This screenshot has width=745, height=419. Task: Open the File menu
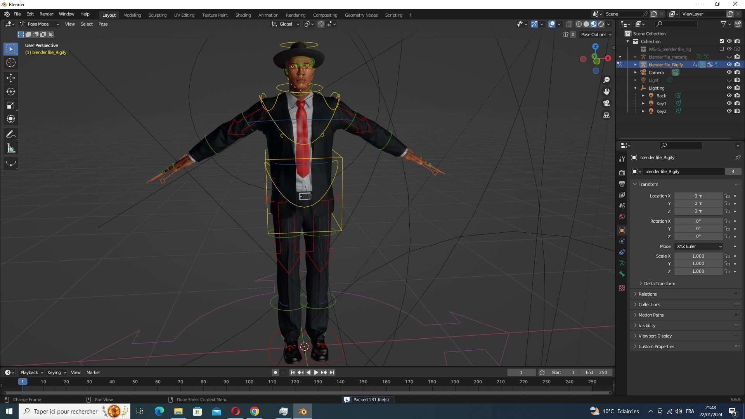[x=17, y=14]
